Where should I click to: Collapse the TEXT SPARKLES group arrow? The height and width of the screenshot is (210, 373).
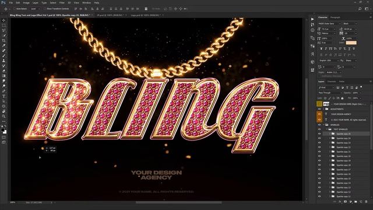(x=327, y=129)
